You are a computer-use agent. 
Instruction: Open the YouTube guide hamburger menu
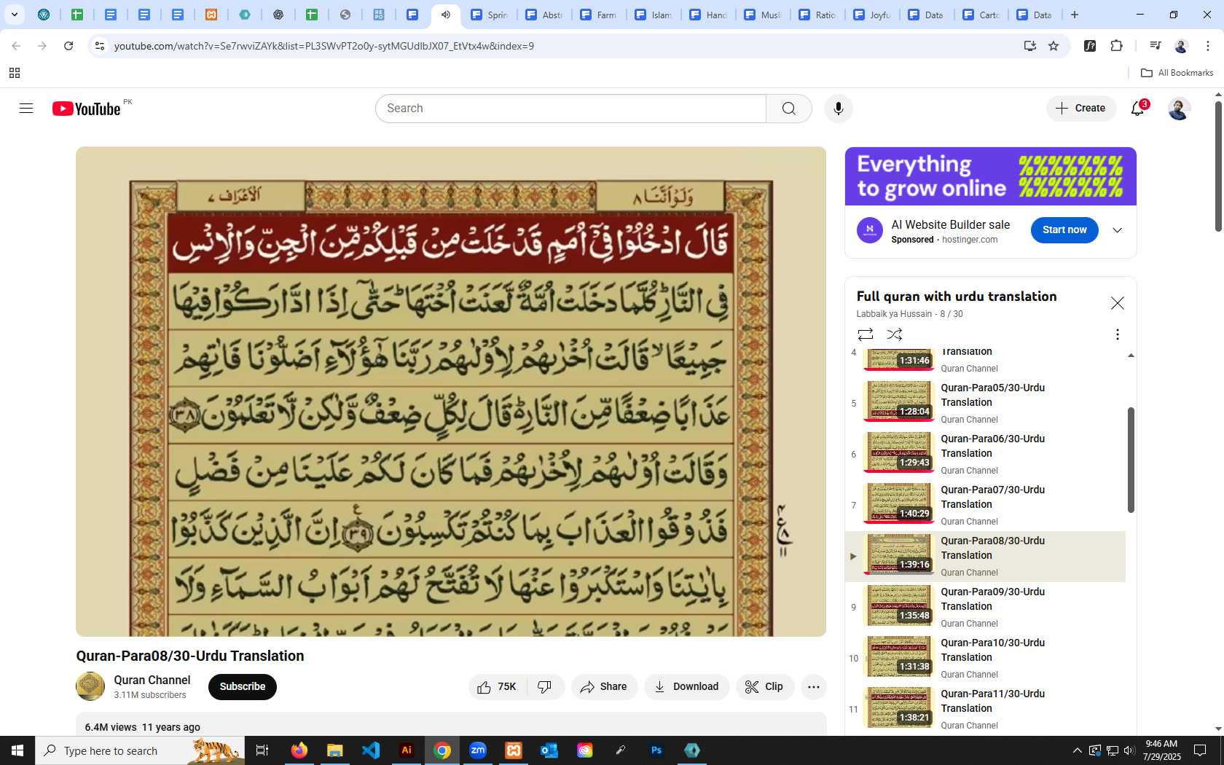click(26, 109)
